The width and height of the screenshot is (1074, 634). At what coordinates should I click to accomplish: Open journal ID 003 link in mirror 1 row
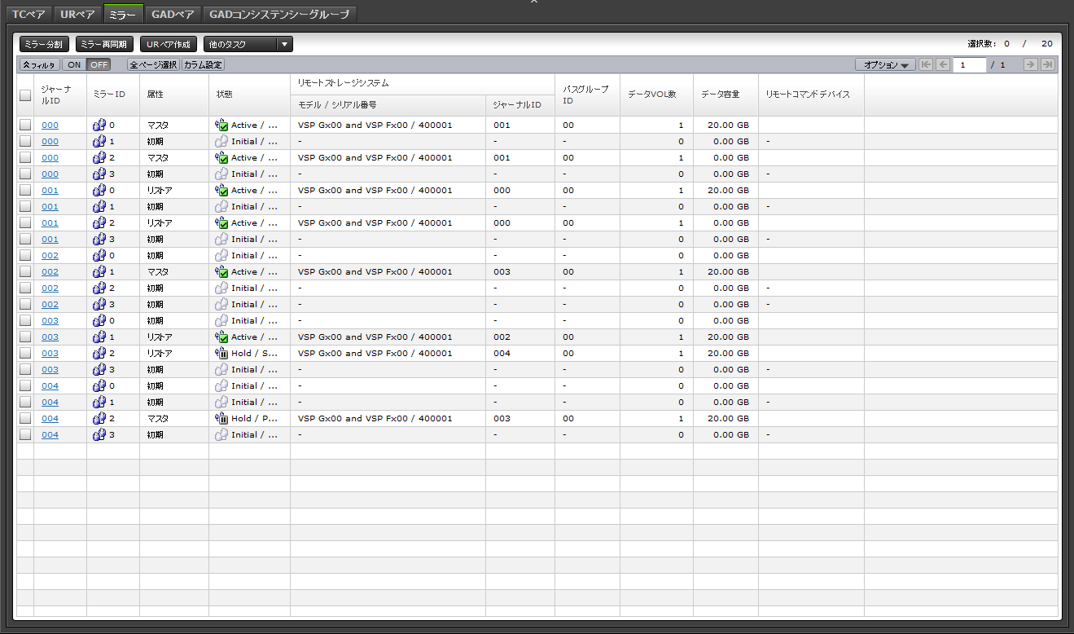[50, 337]
